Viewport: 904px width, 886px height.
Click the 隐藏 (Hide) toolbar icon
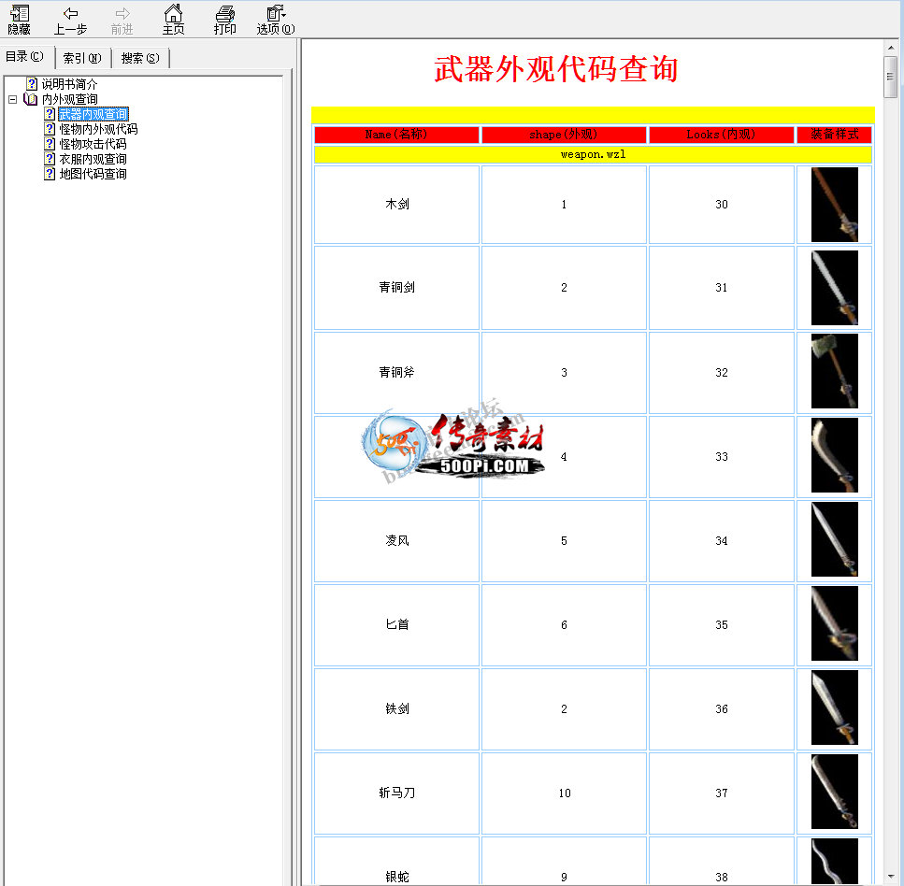[x=20, y=21]
